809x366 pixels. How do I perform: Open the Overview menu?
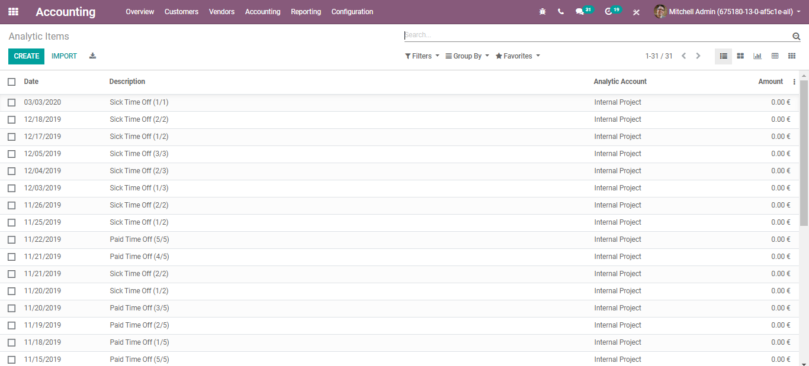[x=140, y=12]
